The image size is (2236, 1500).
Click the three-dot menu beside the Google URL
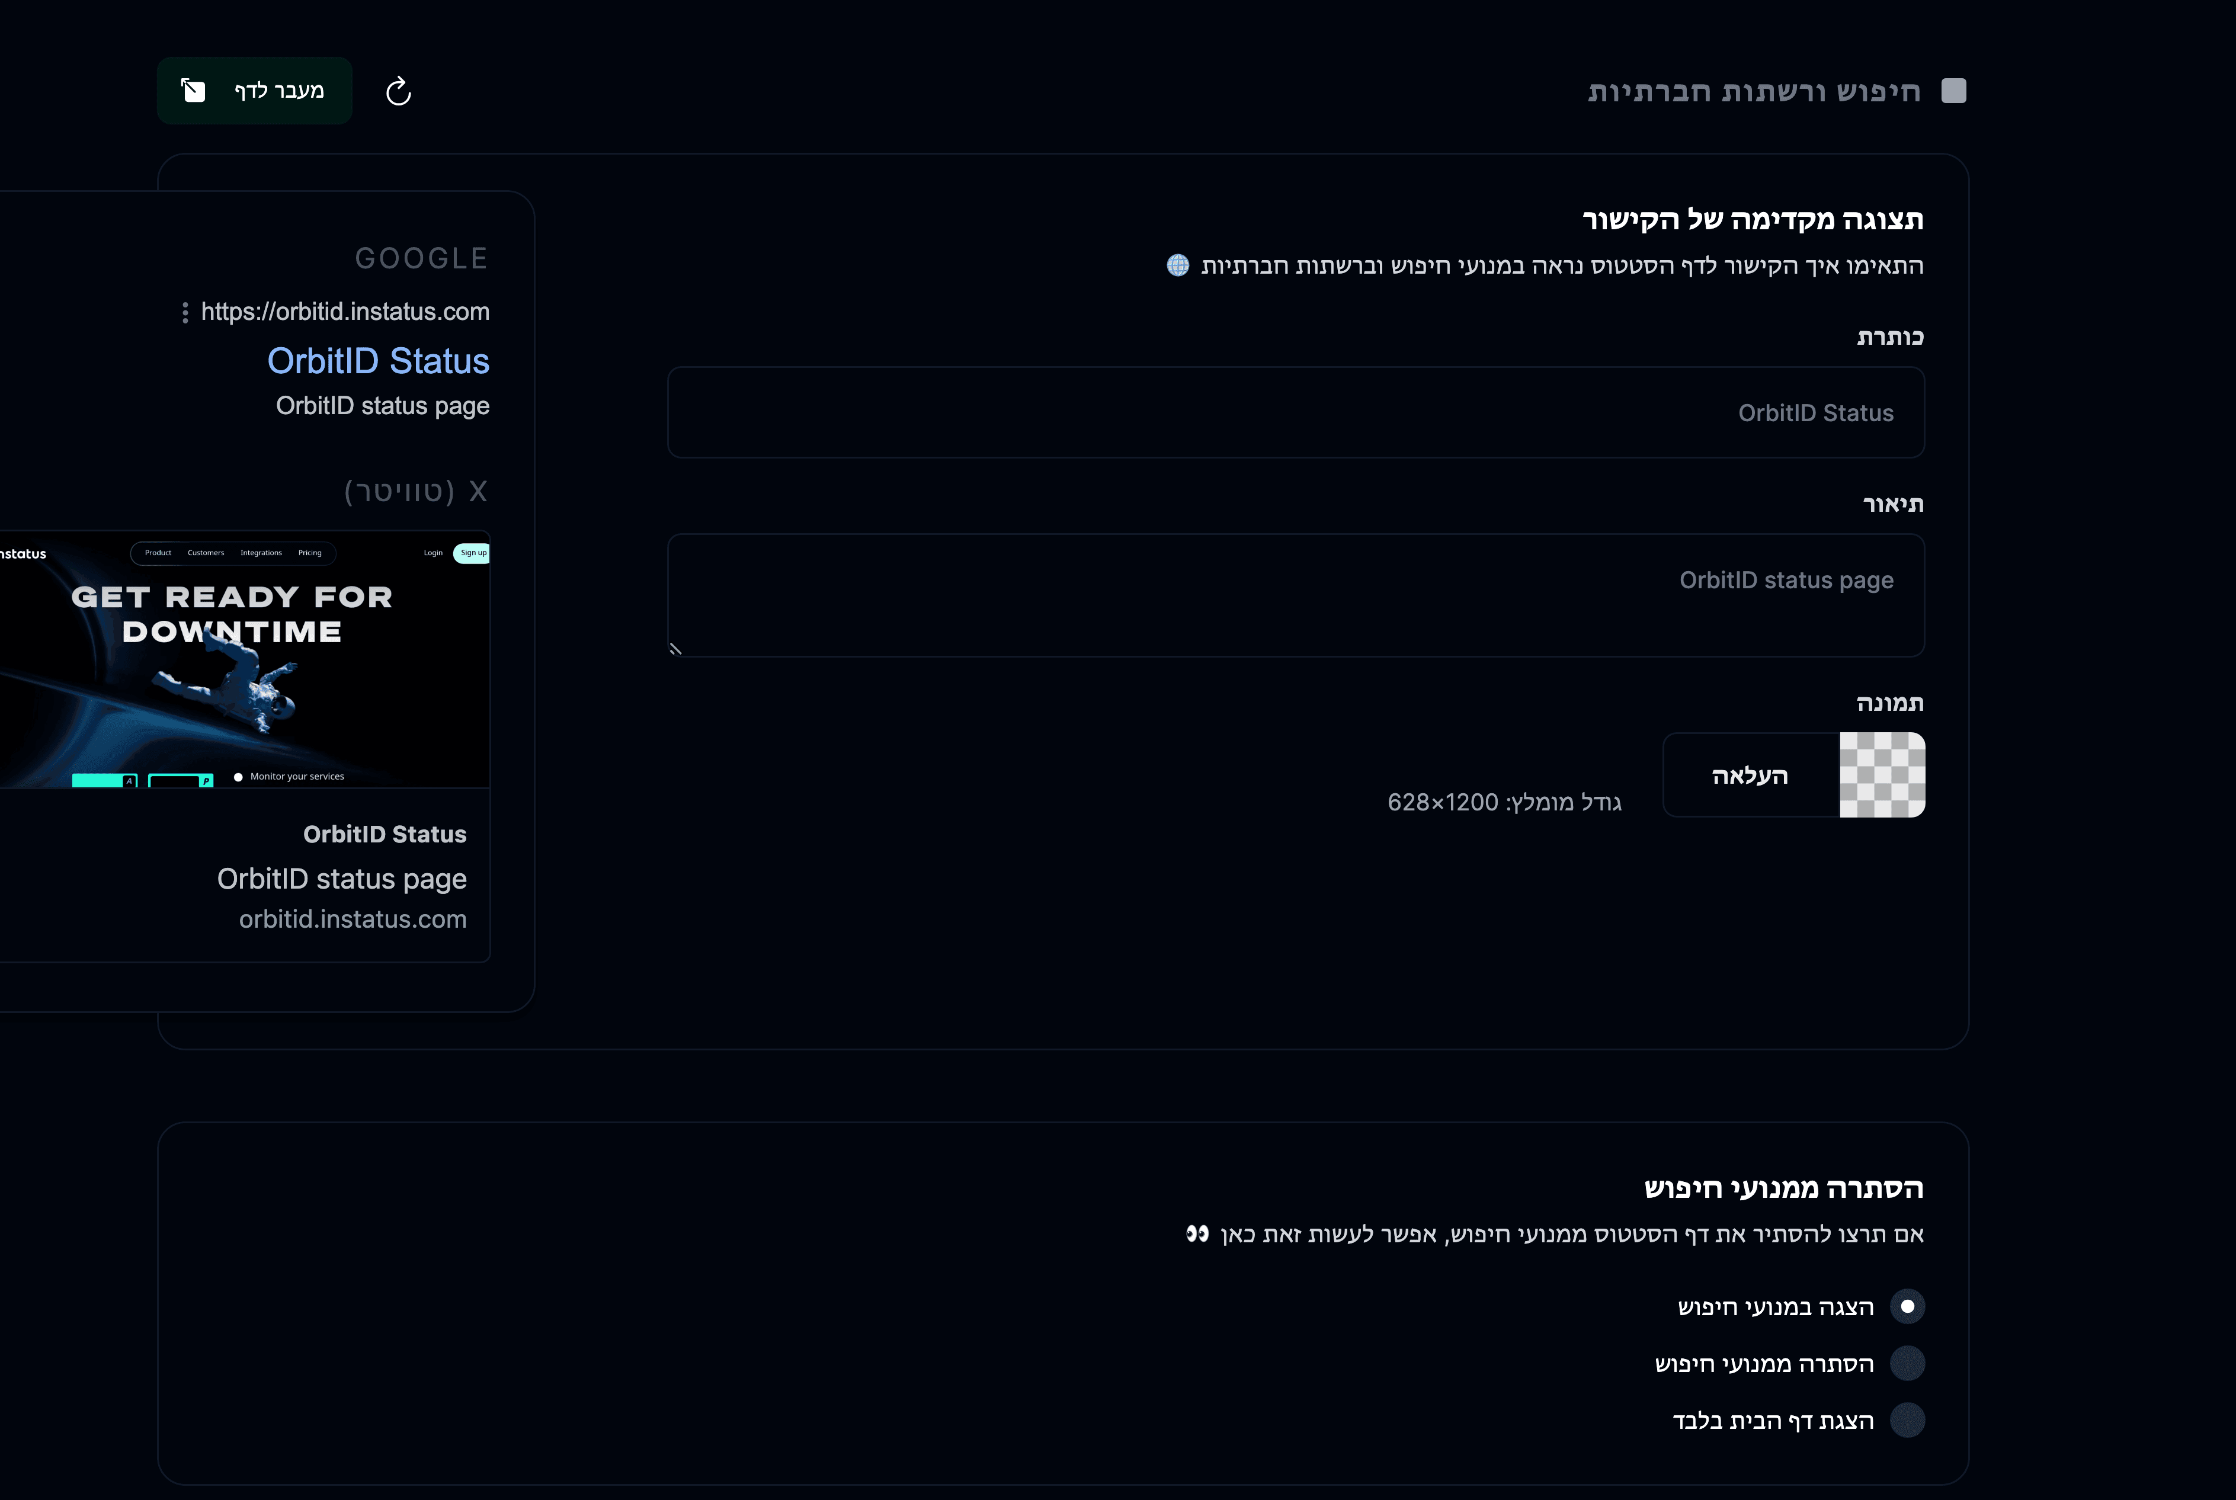point(185,313)
